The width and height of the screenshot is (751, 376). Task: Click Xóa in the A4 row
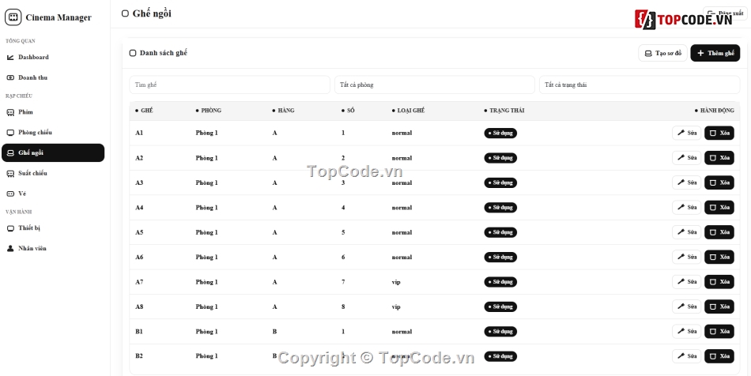click(719, 207)
